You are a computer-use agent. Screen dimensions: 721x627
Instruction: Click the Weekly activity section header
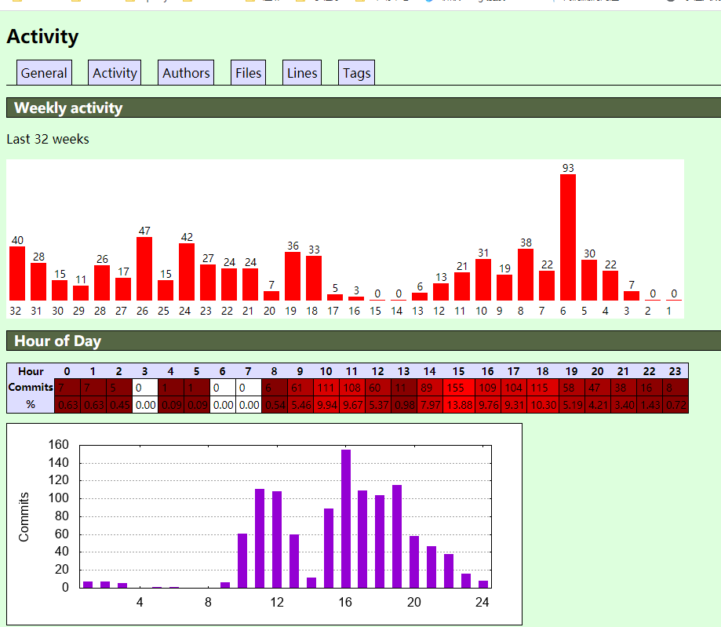364,108
